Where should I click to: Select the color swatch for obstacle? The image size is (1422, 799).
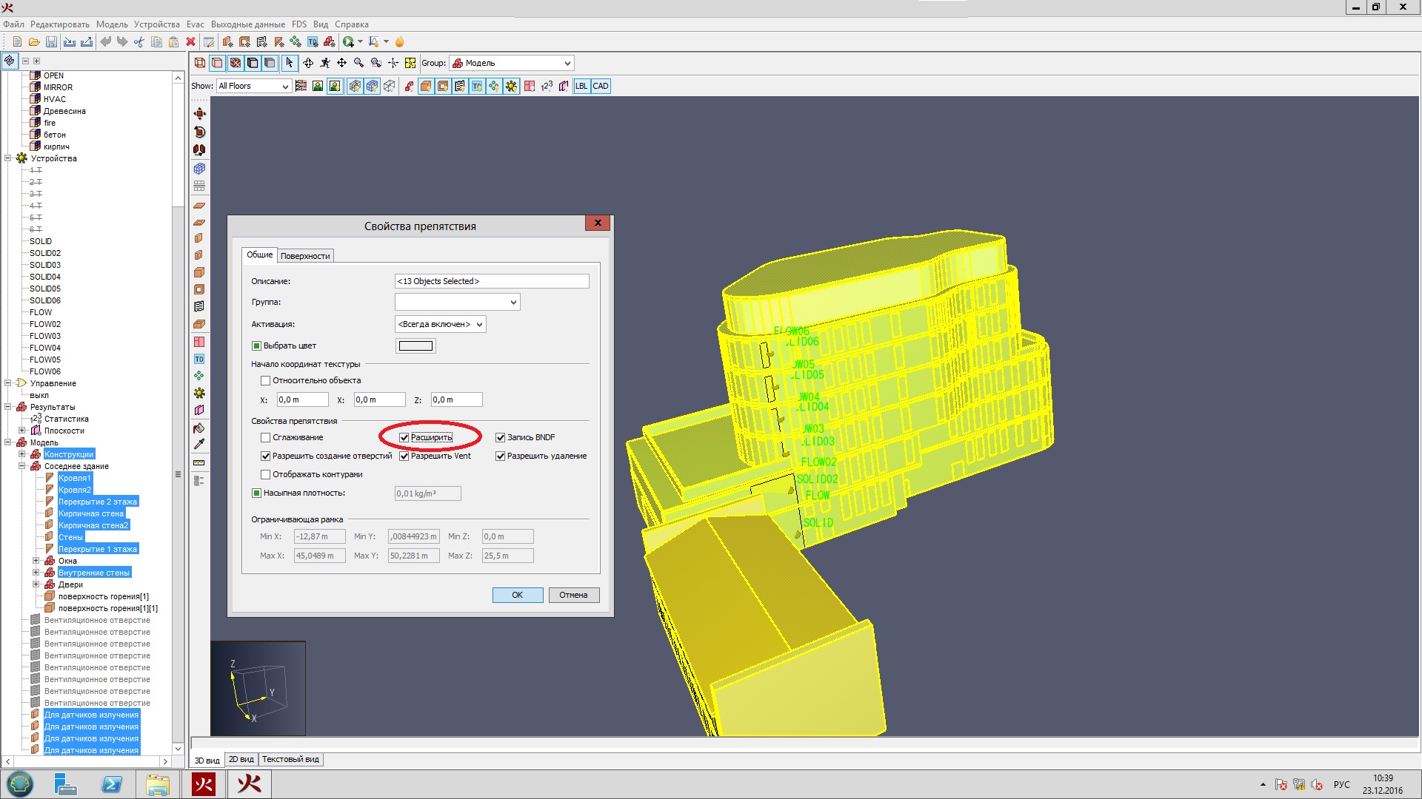pyautogui.click(x=414, y=344)
